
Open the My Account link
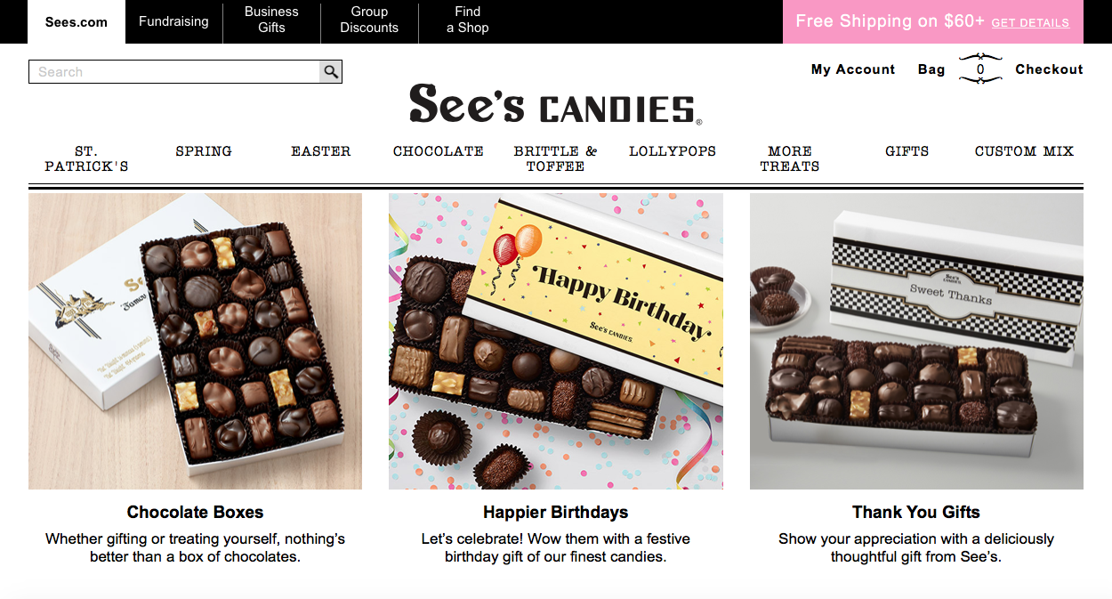pyautogui.click(x=853, y=69)
